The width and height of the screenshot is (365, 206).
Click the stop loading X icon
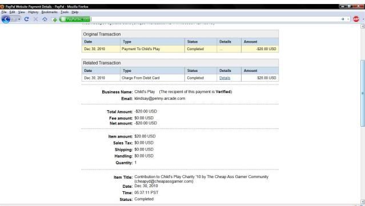[x=35, y=19]
